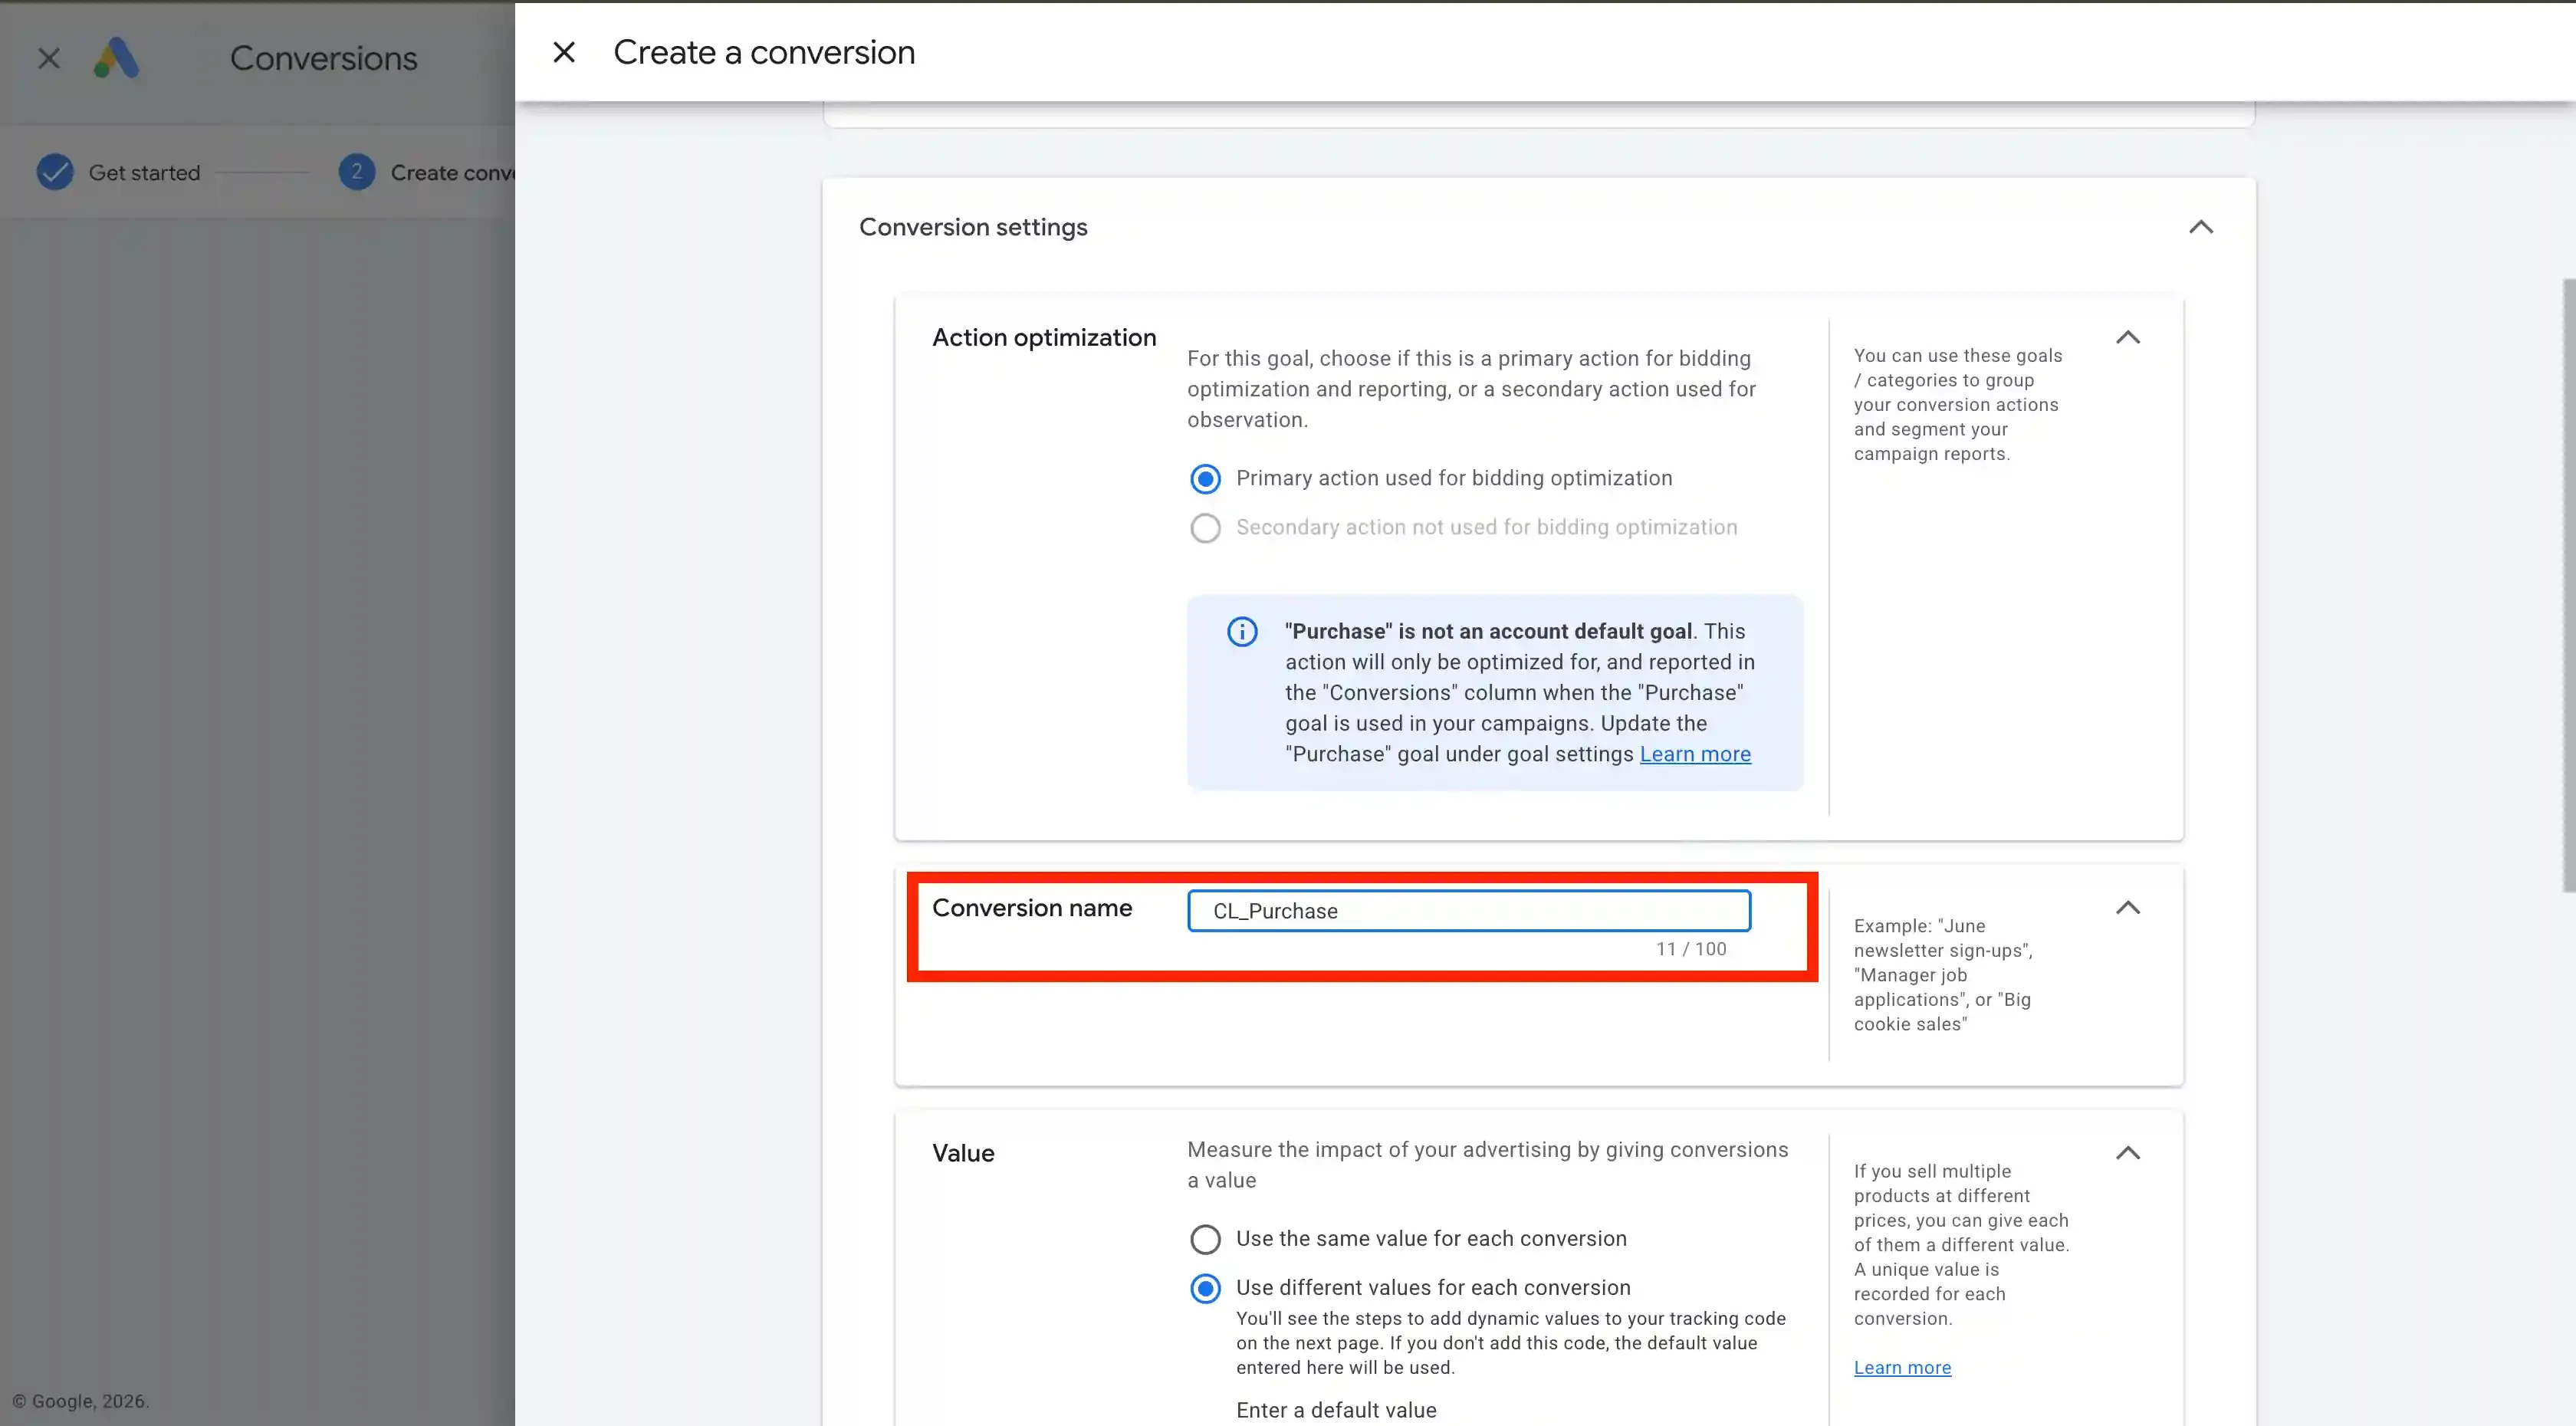Collapse the Conversion settings section

2201,227
